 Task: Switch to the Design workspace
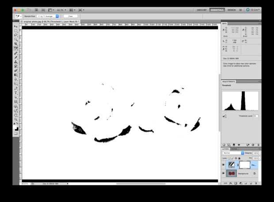pos(232,10)
